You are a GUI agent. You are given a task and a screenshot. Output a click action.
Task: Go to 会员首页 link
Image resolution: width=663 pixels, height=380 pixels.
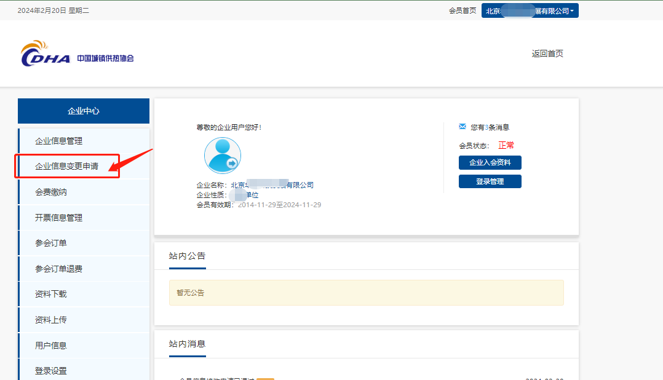click(x=463, y=10)
